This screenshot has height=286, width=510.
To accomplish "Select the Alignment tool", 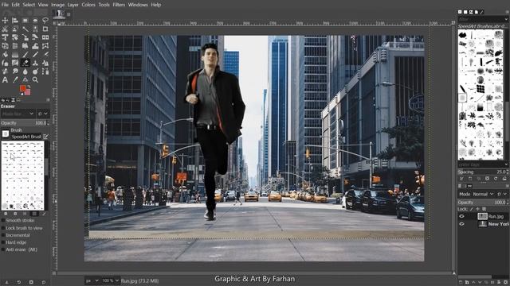I will 15,21.
